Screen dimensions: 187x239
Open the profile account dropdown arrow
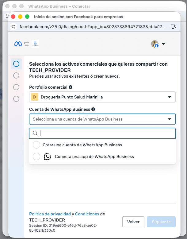tap(163, 44)
